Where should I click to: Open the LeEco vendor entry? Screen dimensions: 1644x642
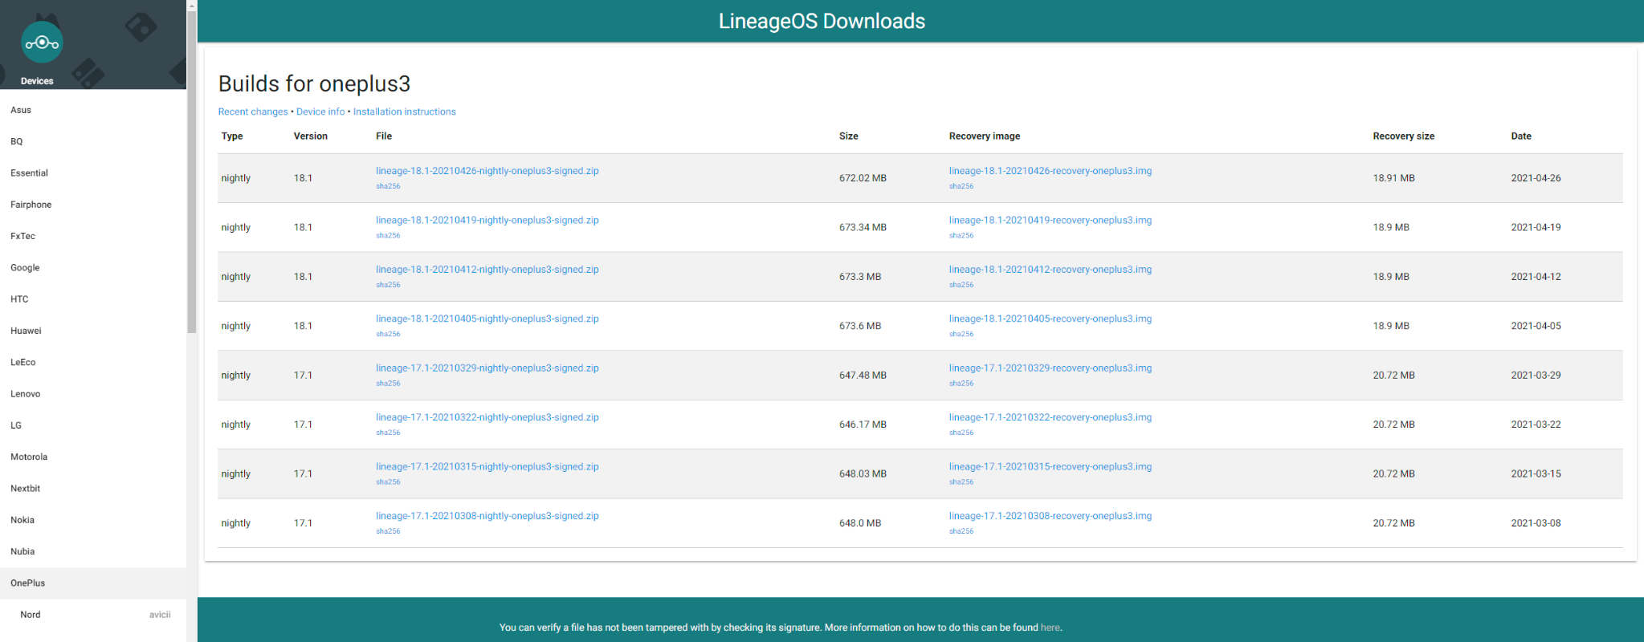pyautogui.click(x=93, y=362)
